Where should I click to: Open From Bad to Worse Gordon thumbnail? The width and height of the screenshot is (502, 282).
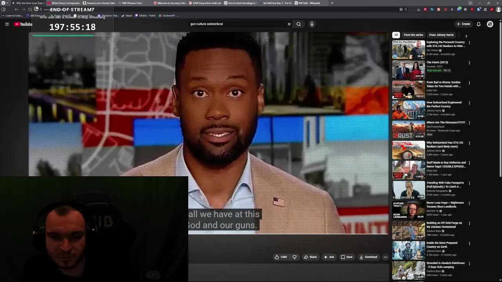point(408,89)
